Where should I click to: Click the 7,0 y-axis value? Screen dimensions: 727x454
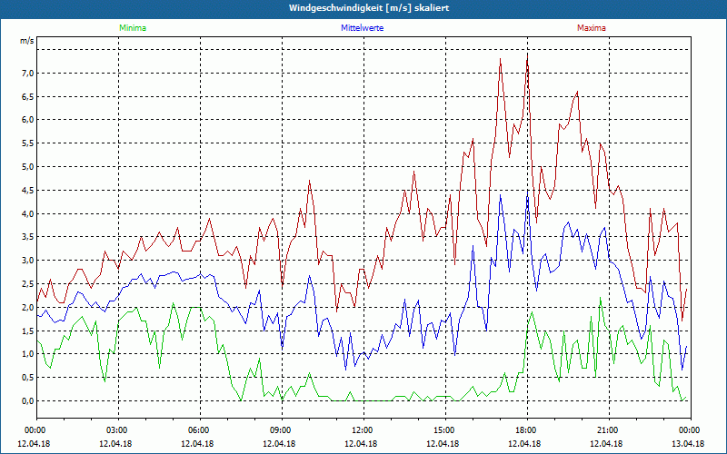(27, 73)
